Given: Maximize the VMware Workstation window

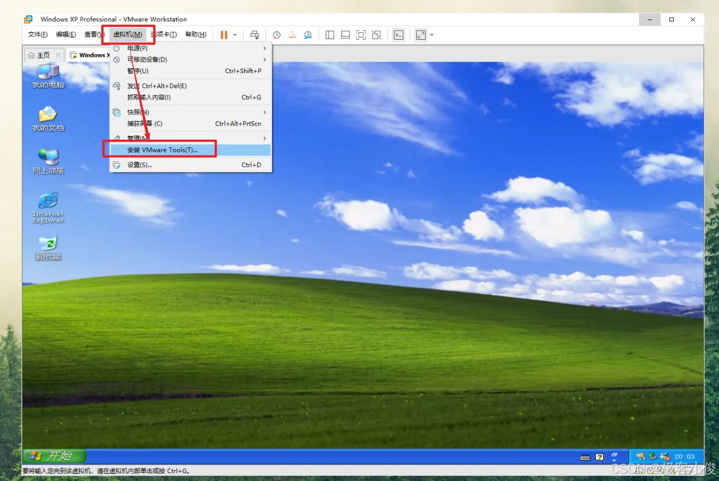Looking at the screenshot, I should (672, 20).
